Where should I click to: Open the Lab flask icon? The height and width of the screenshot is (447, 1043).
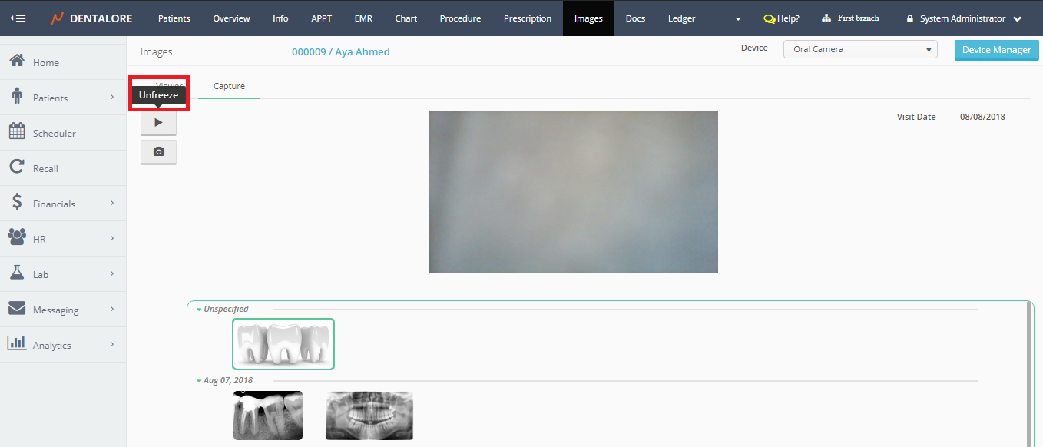point(17,273)
